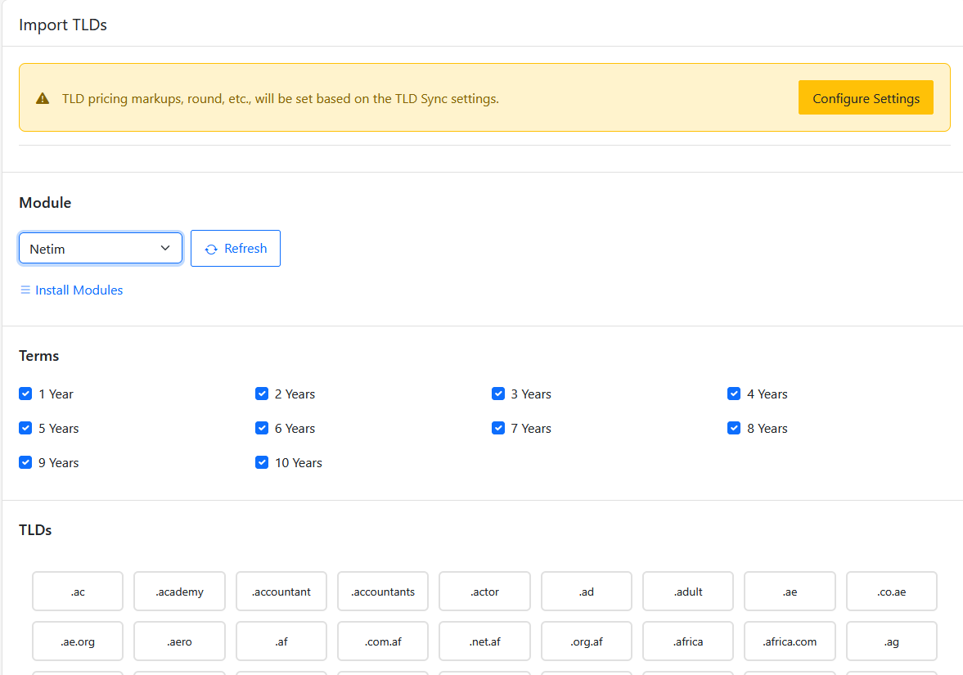Viewport: 963px width, 675px height.
Task: Select the .africa TLD tile
Action: [688, 641]
